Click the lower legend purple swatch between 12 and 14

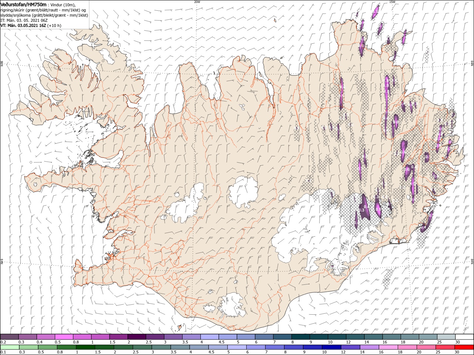point(350,347)
